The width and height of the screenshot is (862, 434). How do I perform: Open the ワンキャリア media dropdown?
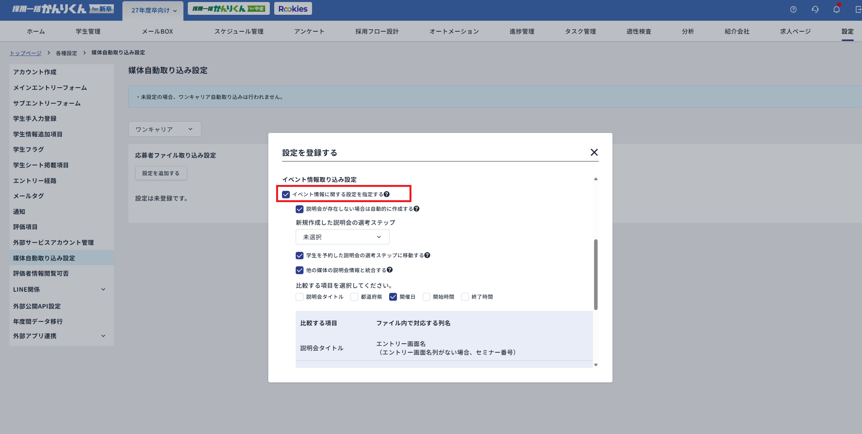(165, 129)
